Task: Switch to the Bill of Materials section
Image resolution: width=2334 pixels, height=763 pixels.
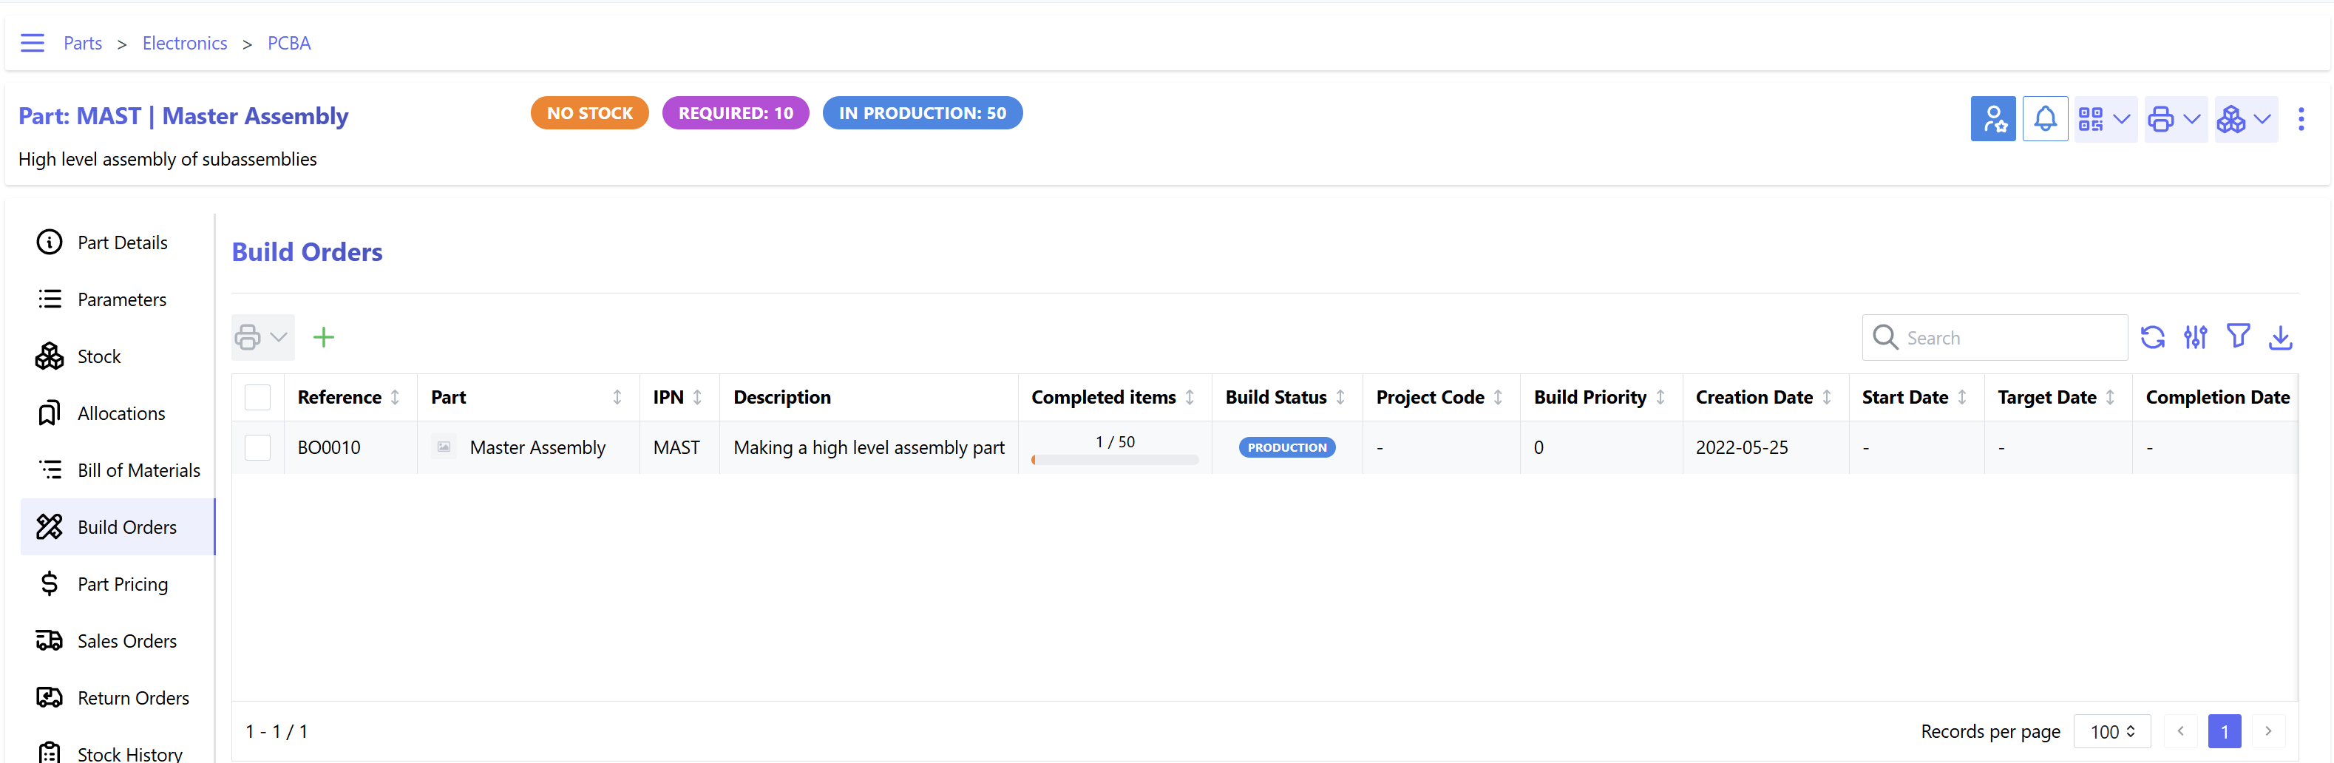Action: coord(138,469)
